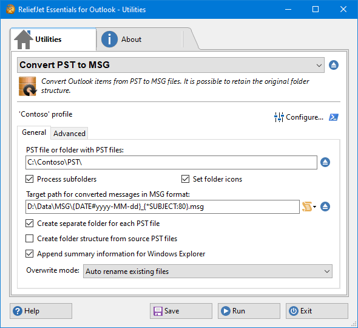Open the Overwrite mode dropdown

tap(208, 272)
